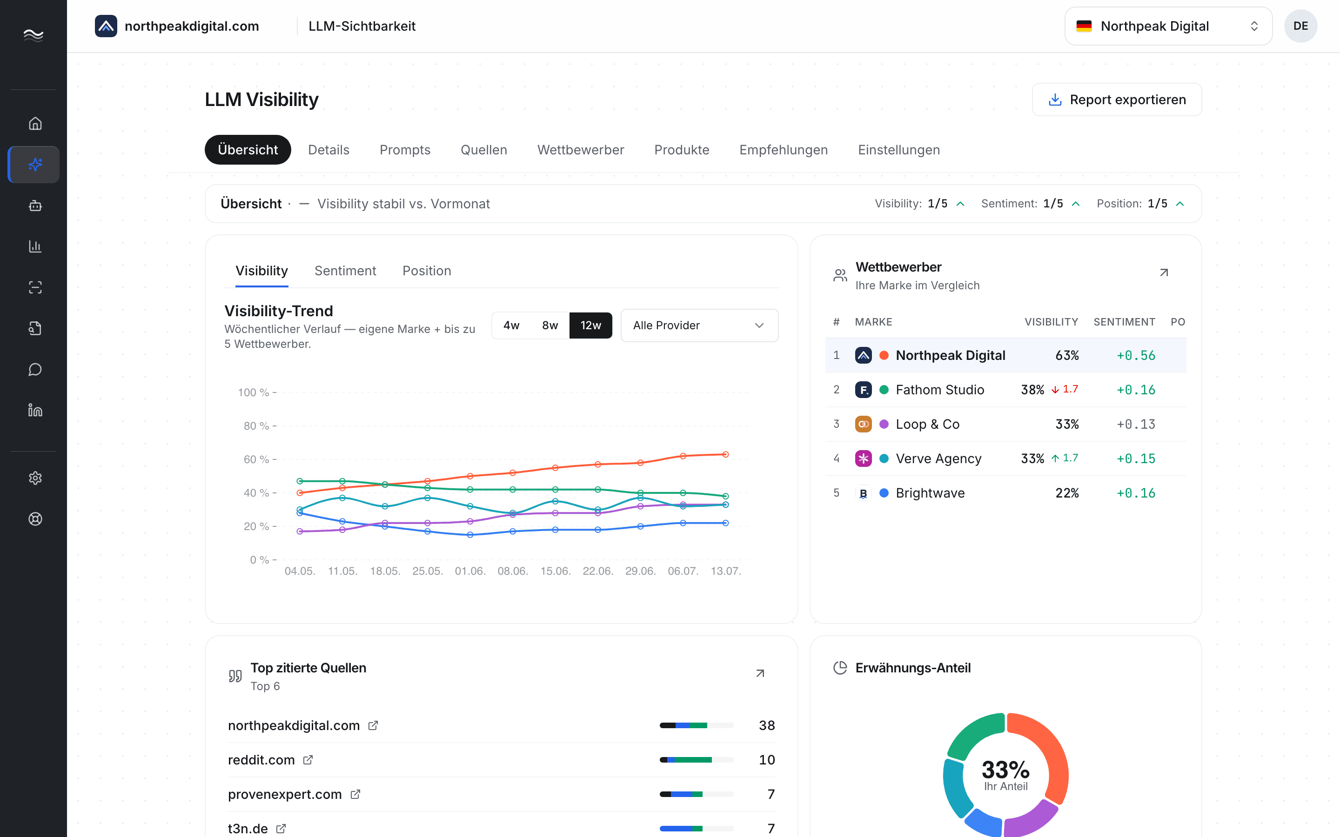Switch to the Einstellungen tab
The width and height of the screenshot is (1340, 837).
click(x=899, y=149)
